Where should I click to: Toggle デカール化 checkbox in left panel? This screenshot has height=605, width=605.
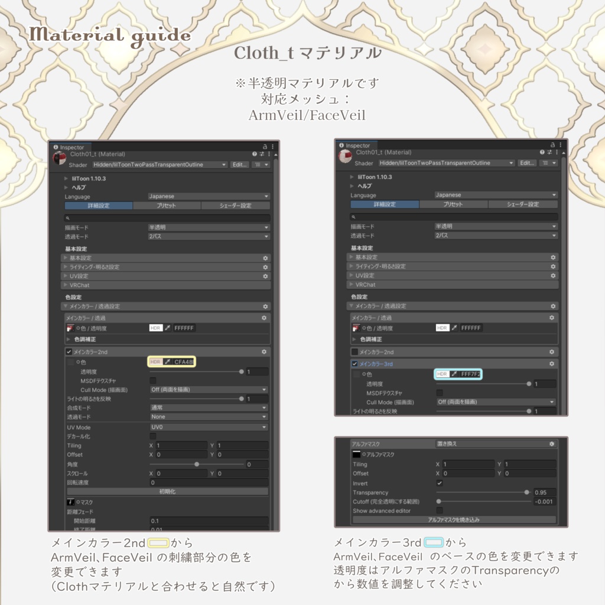pos(153,436)
